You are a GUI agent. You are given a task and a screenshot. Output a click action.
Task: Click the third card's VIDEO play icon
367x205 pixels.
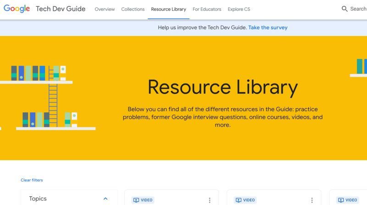341,200
